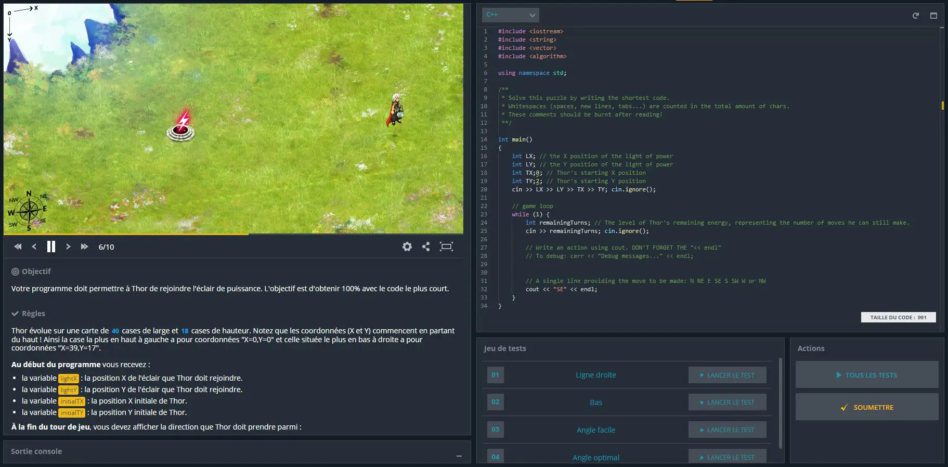Screen dimensions: 948x467
Task: Launch test 01 Ligne droite
Action: pyautogui.click(x=727, y=375)
